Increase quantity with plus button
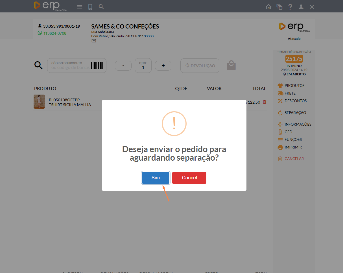Image resolution: width=343 pixels, height=273 pixels. 163,65
